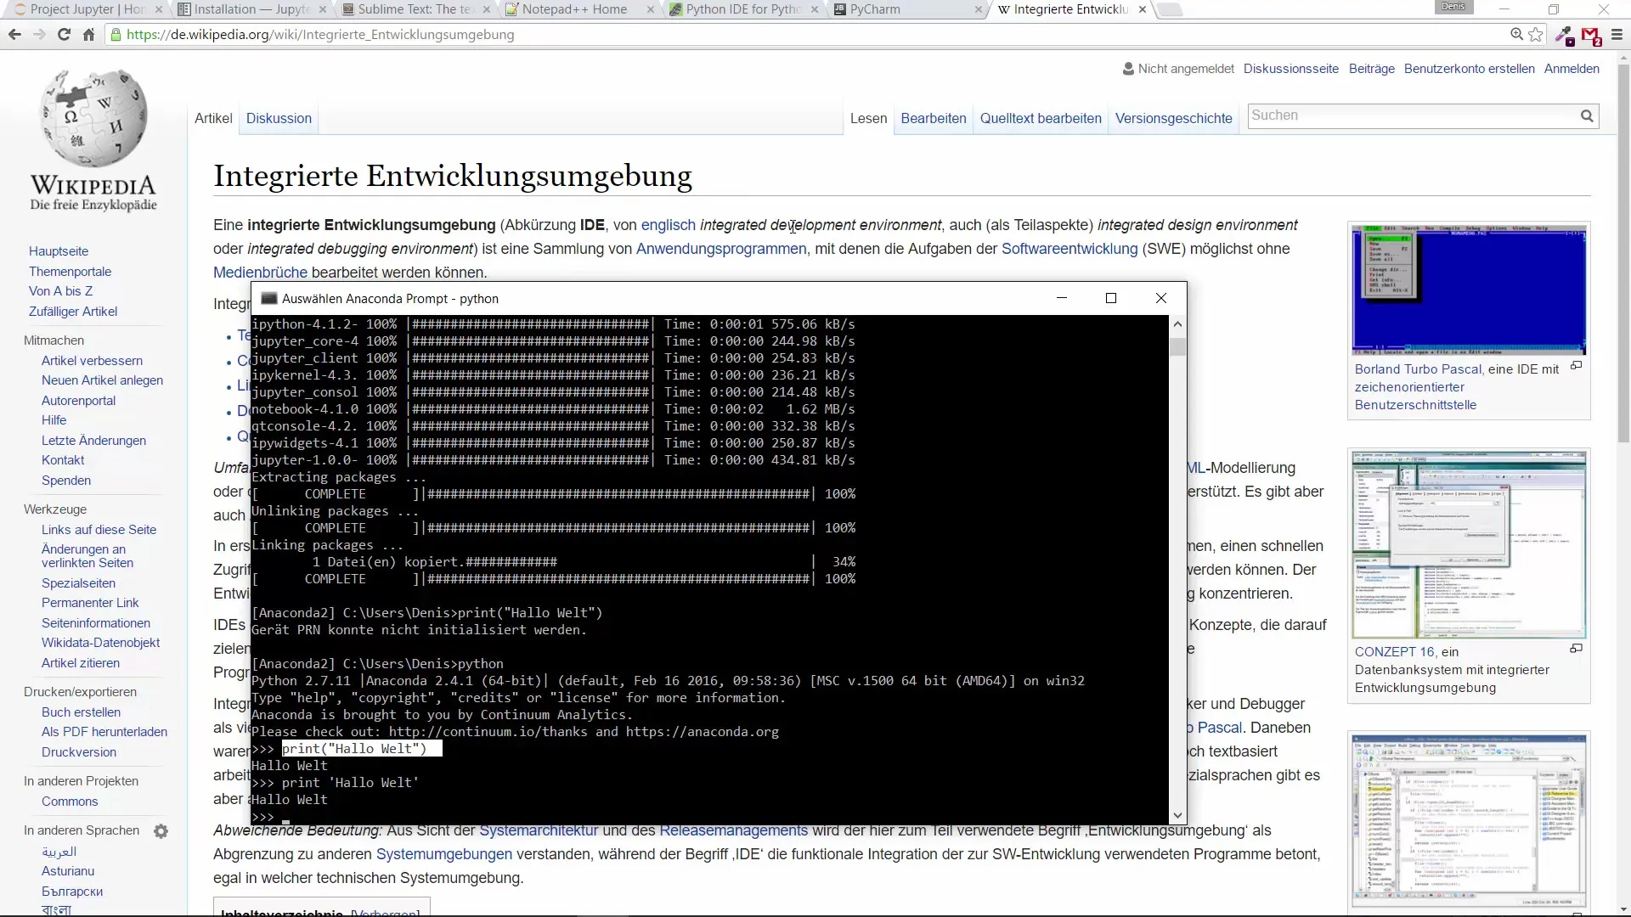Image resolution: width=1631 pixels, height=917 pixels.
Task: Click the zoom magnifier icon in address bar
Action: (1516, 35)
